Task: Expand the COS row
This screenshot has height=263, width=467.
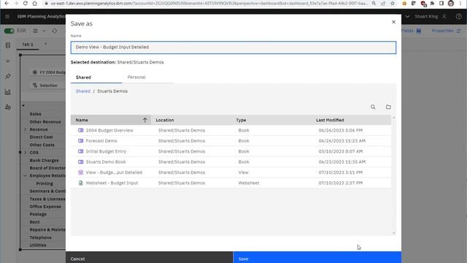Action: pyautogui.click(x=26, y=153)
